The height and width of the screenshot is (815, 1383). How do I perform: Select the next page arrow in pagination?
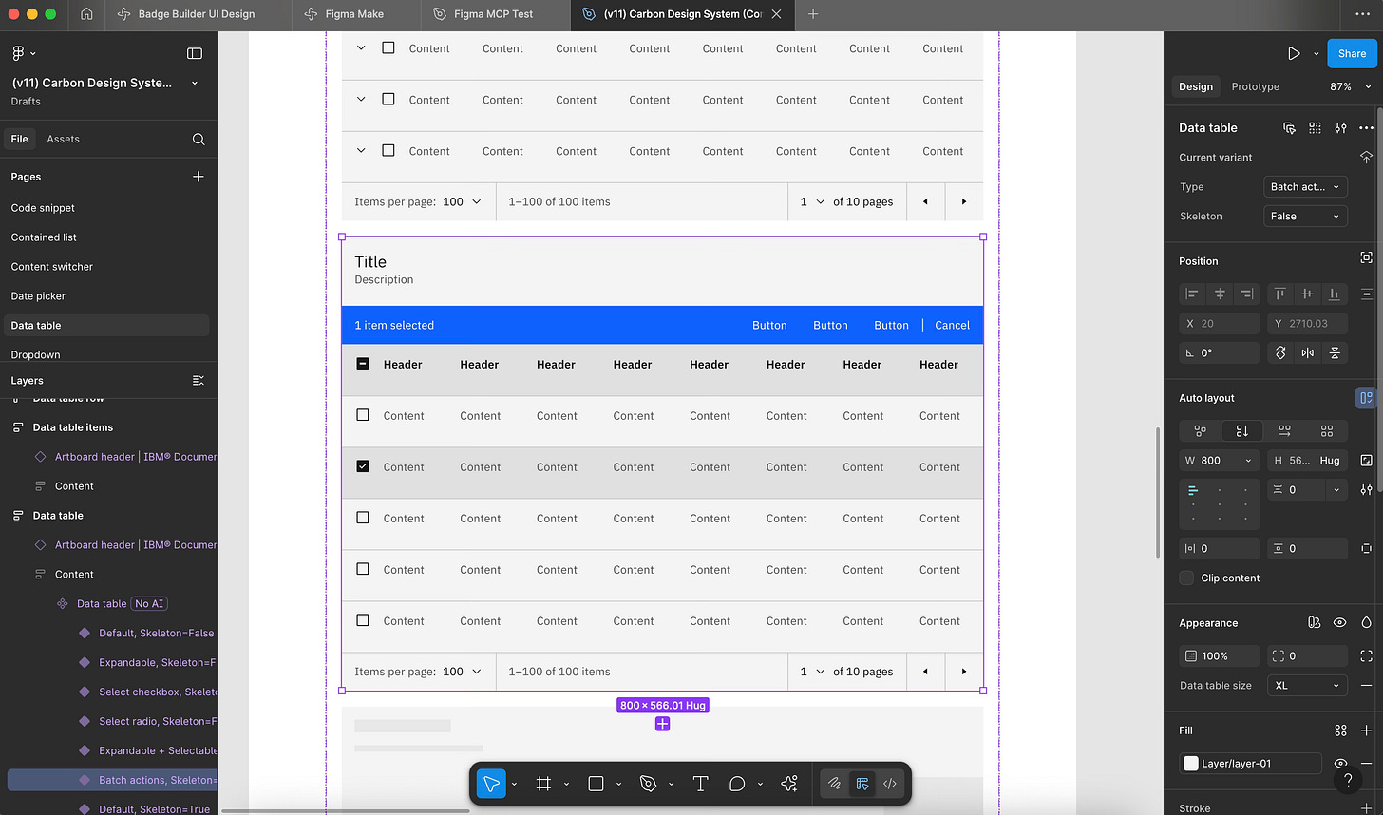point(964,672)
